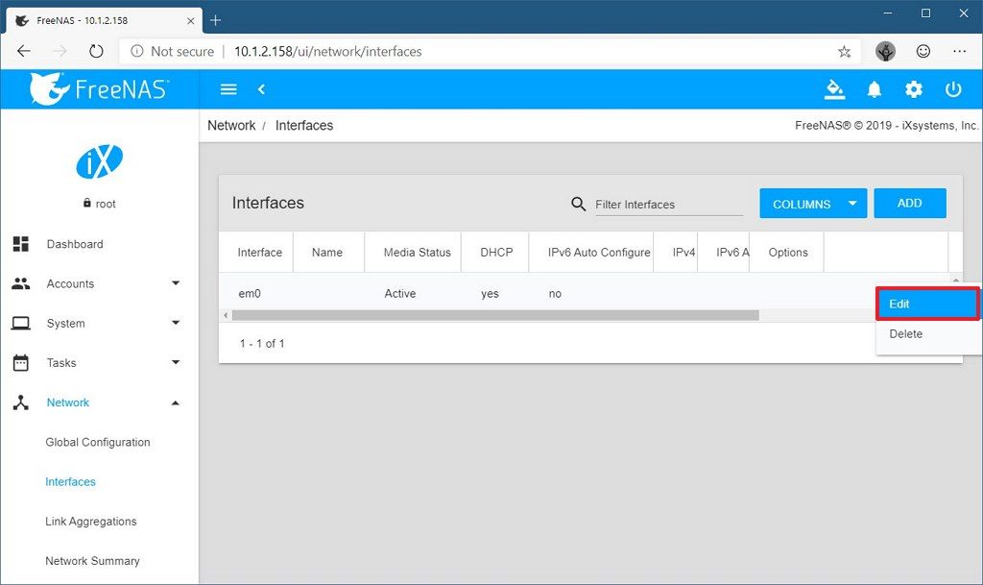Open the settings gear icon
The width and height of the screenshot is (983, 585).
(914, 89)
